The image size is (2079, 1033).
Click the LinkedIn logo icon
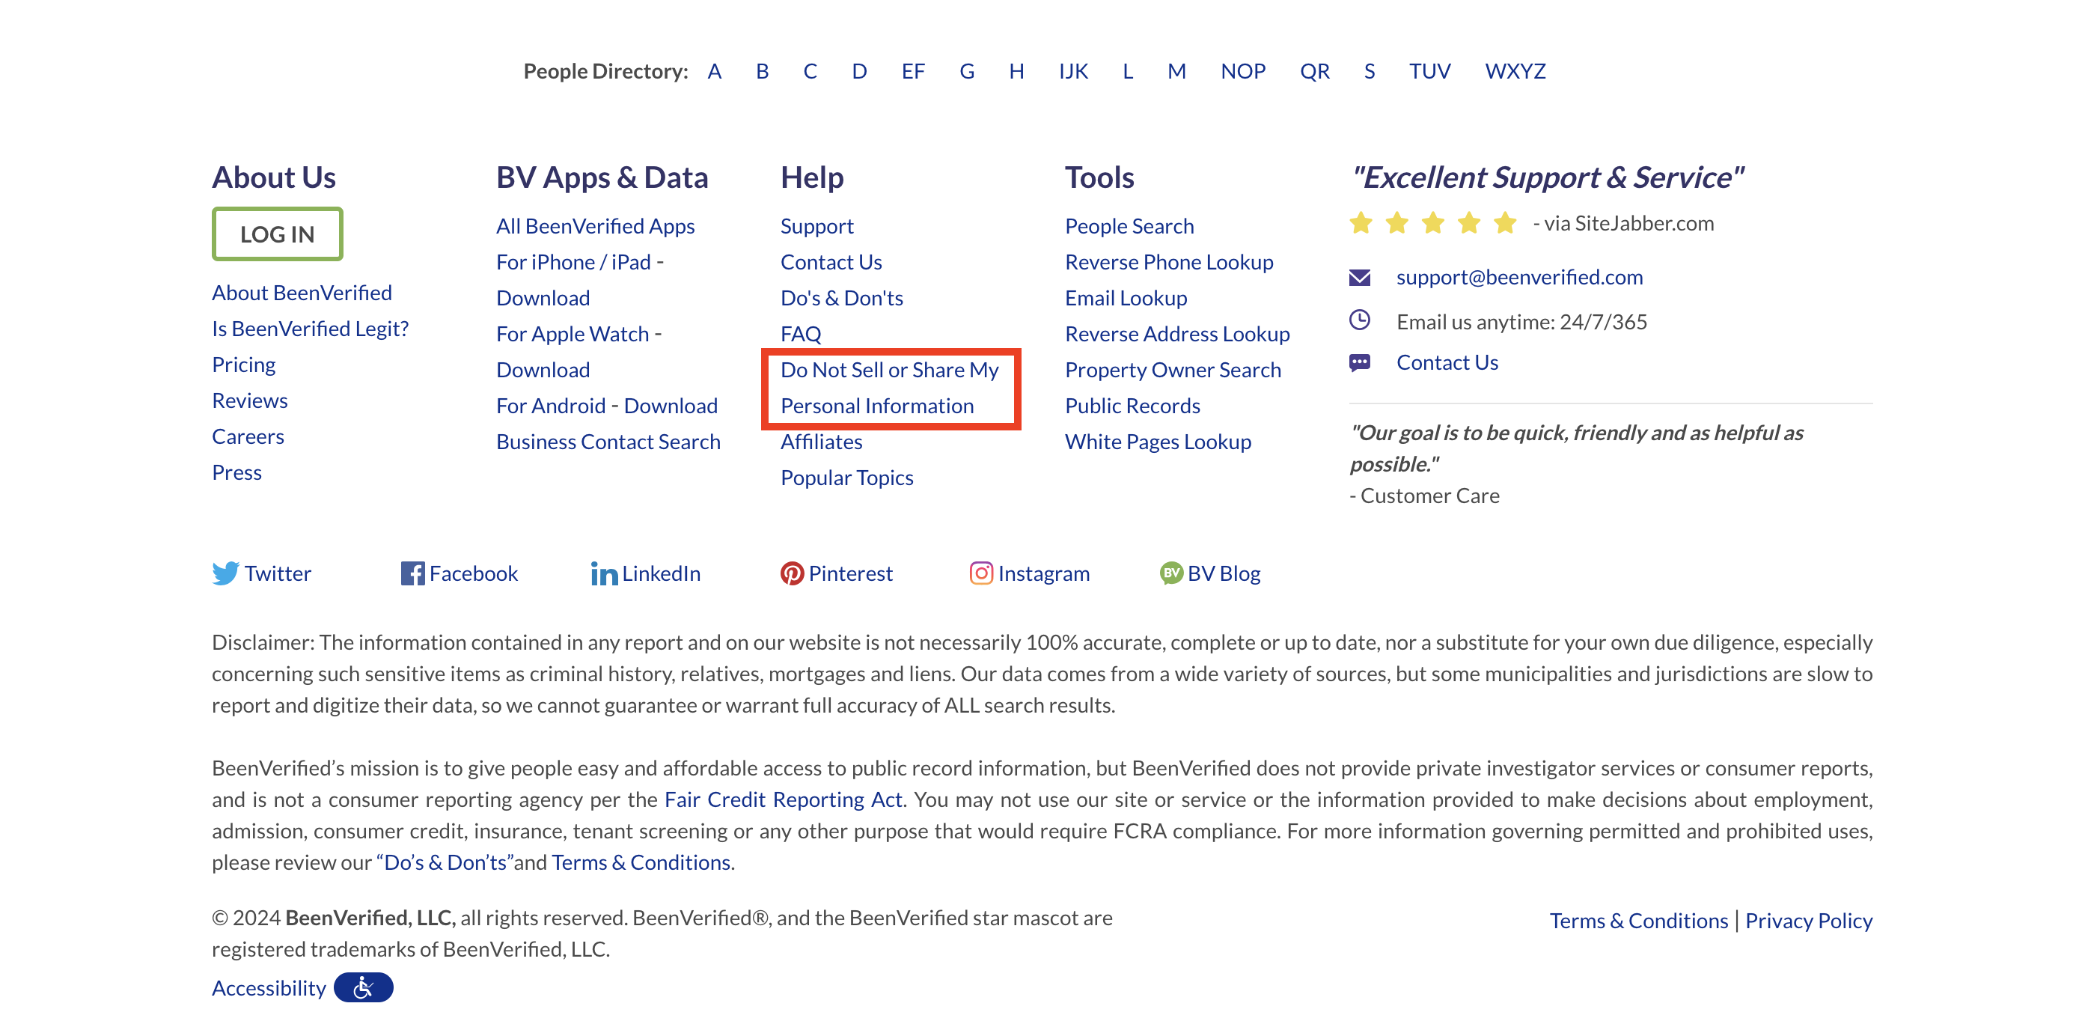(x=604, y=573)
